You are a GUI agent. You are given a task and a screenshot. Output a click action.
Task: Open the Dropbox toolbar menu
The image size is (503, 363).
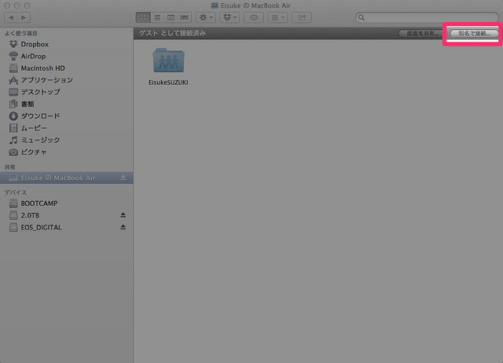(x=229, y=17)
